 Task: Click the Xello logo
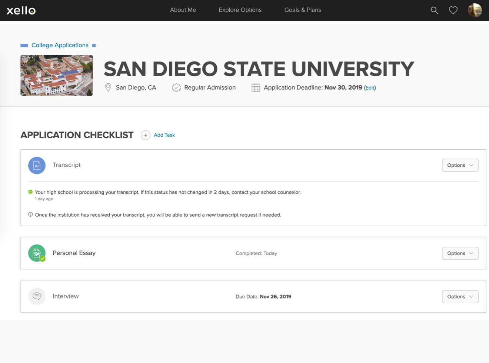pos(21,10)
